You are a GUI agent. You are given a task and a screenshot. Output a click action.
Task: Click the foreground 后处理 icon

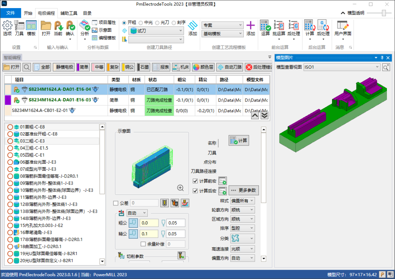point(294,28)
